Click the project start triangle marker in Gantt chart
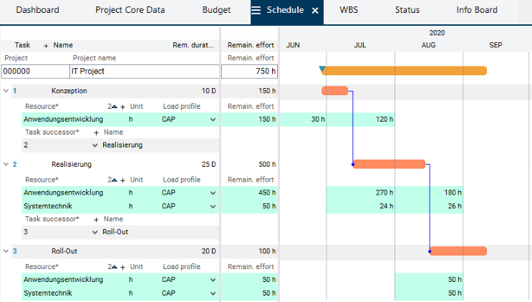532x302 pixels. (x=322, y=69)
